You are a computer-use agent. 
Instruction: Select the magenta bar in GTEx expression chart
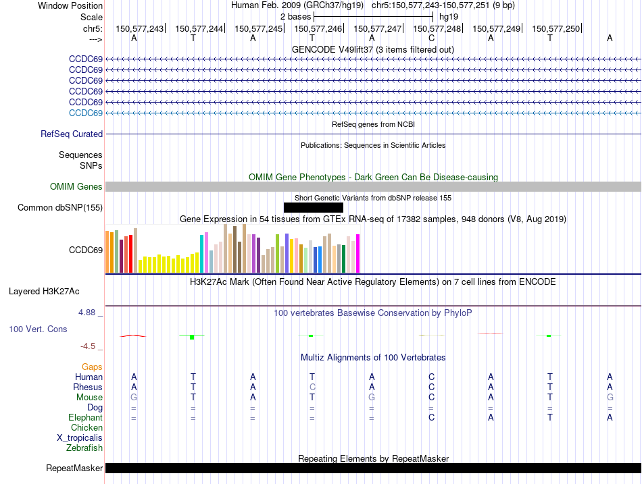click(x=357, y=253)
